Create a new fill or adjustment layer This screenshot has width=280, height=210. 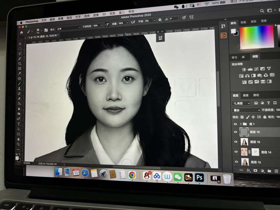[262, 171]
